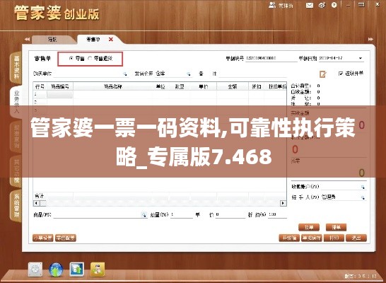Open the 收款账户 account lookup
This screenshot has width=386, height=283.
point(363,187)
